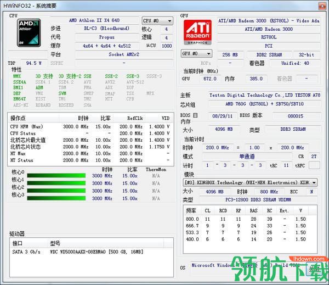Click the '256 MB' video memory field

230,55
